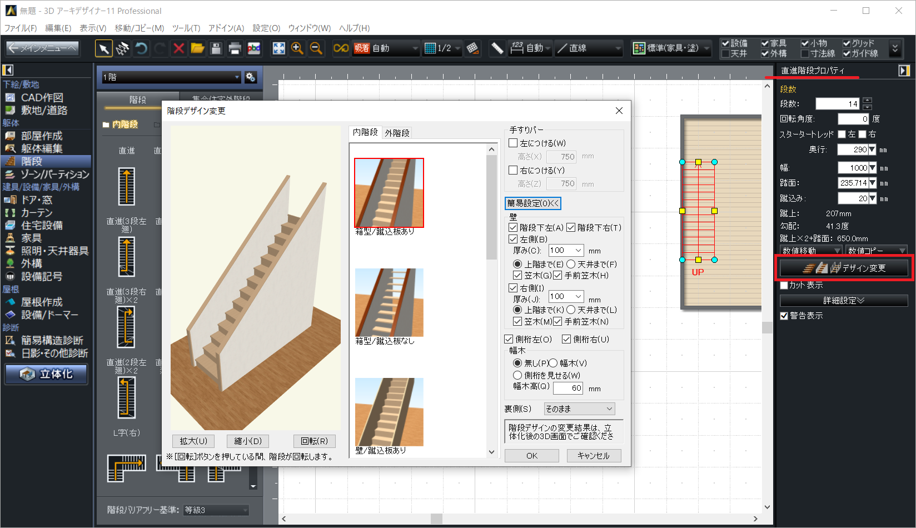
Task: Uncheck the 側桁左(O) checkbox
Action: click(x=509, y=339)
